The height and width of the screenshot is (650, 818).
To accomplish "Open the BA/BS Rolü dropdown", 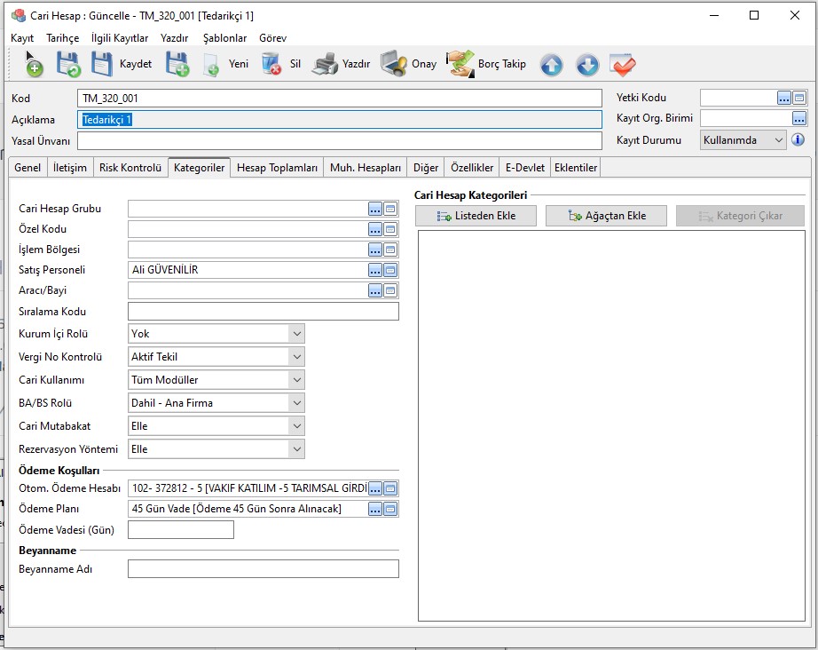I will [x=296, y=403].
